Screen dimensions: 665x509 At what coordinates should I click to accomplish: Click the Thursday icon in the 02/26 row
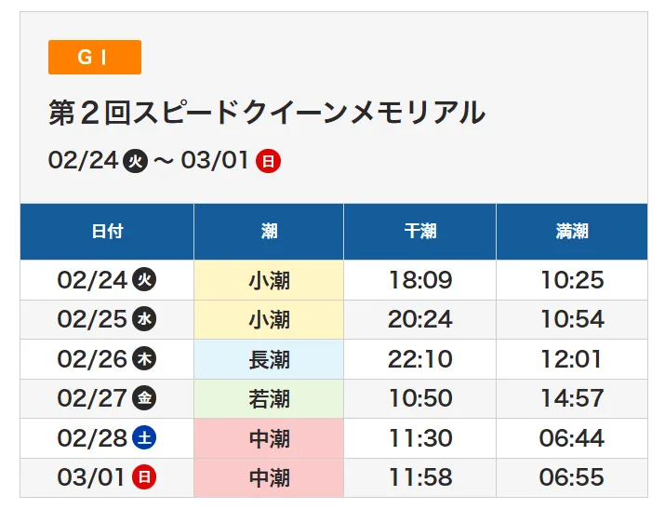tap(144, 359)
